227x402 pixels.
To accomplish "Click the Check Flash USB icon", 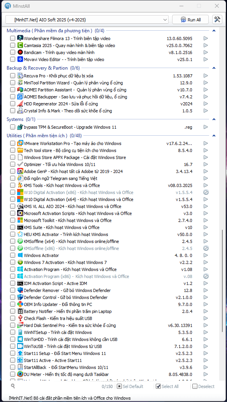I will pos(20,318).
